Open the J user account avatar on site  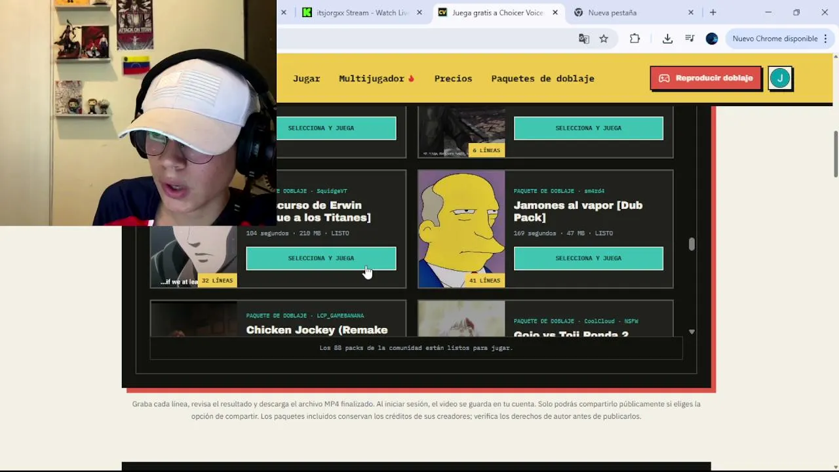pyautogui.click(x=780, y=78)
